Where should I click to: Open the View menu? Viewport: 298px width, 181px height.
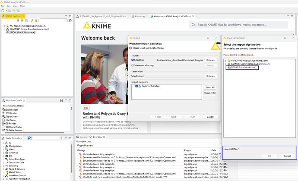(15, 6)
